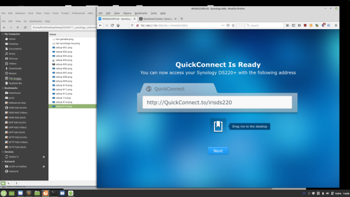
Task: Open the uBlock Origin shield extension
Action: click(305, 26)
